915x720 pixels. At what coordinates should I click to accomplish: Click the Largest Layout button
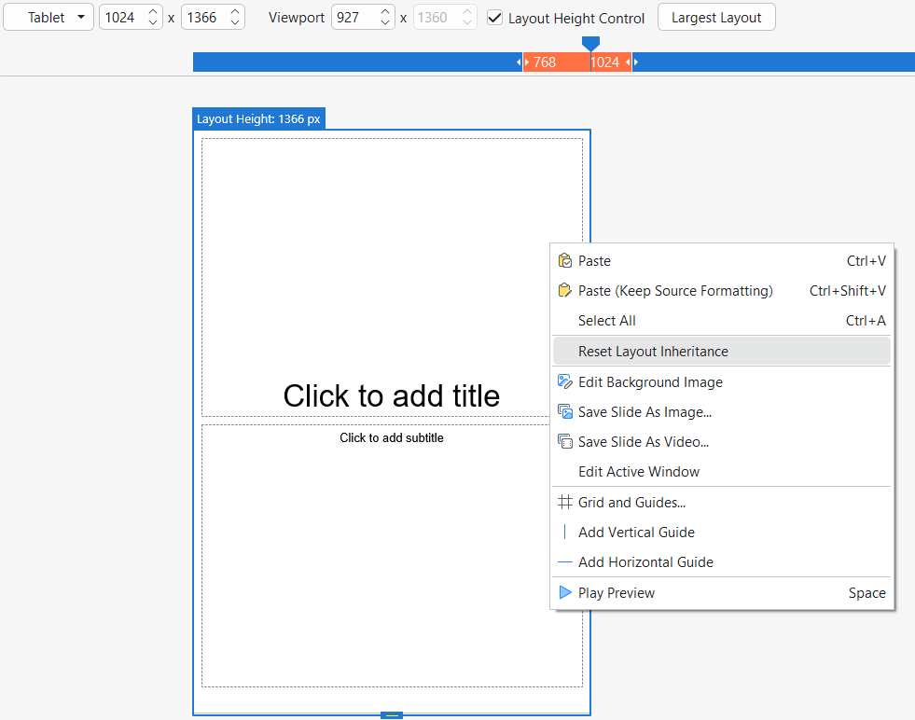pos(716,18)
